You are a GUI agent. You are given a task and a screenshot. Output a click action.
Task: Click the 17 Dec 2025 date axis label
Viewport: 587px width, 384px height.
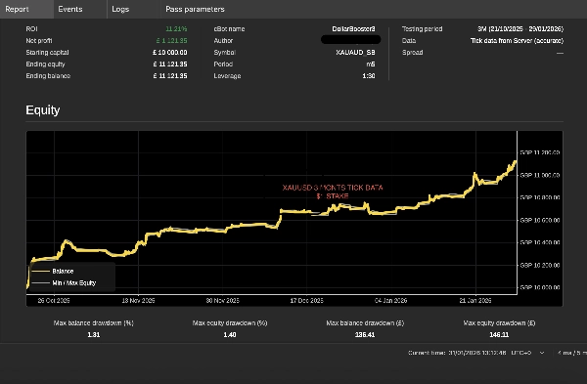[306, 300]
